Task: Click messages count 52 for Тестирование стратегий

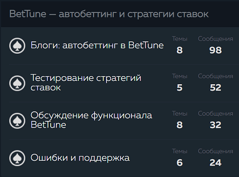Action: [x=216, y=88]
